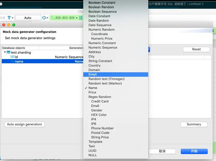Select the name column row in the tree
216x161 pixels.
[19, 62]
